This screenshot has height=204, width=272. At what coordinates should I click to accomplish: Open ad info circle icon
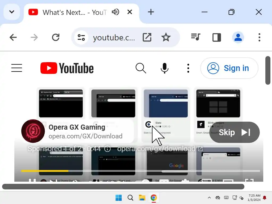[107, 149]
